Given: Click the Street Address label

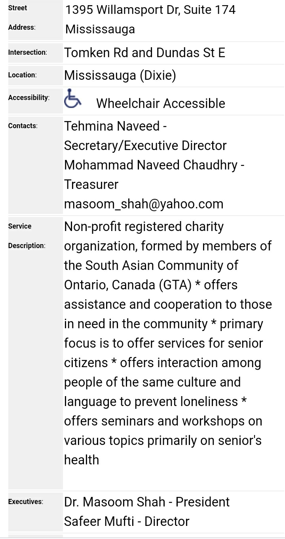Looking at the screenshot, I should pyautogui.click(x=22, y=17).
